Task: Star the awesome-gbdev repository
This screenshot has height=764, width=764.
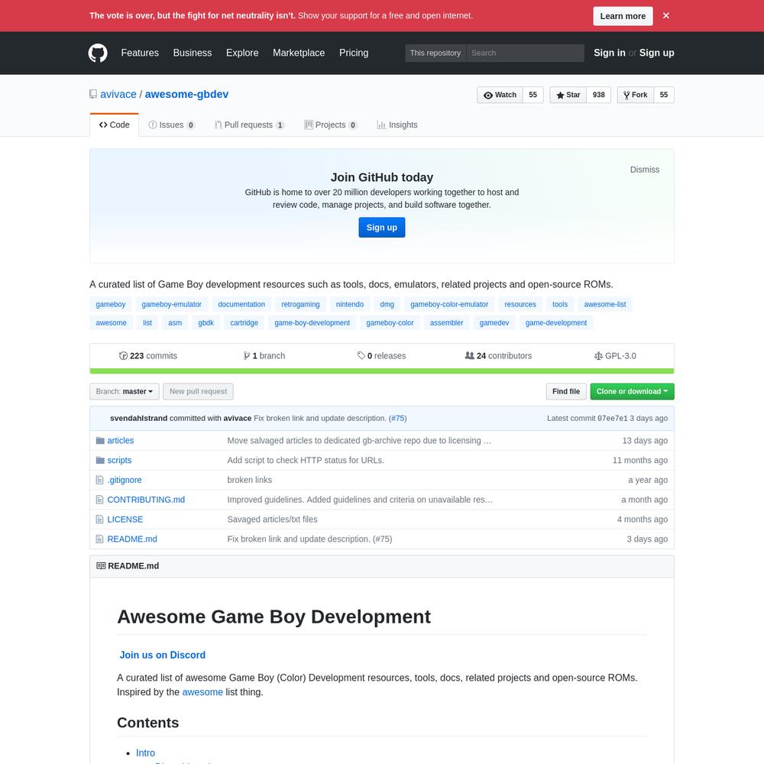Action: pyautogui.click(x=568, y=95)
